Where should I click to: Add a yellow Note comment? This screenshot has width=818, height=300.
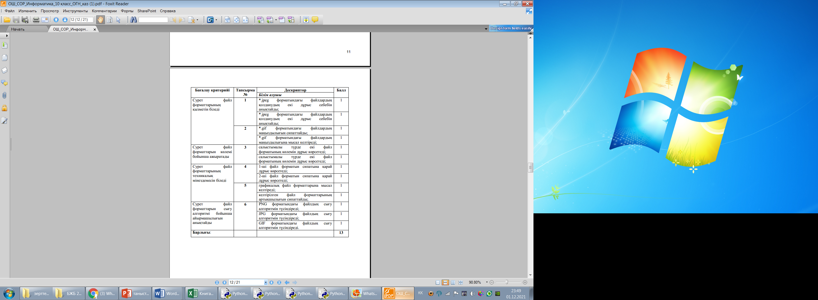coord(315,20)
